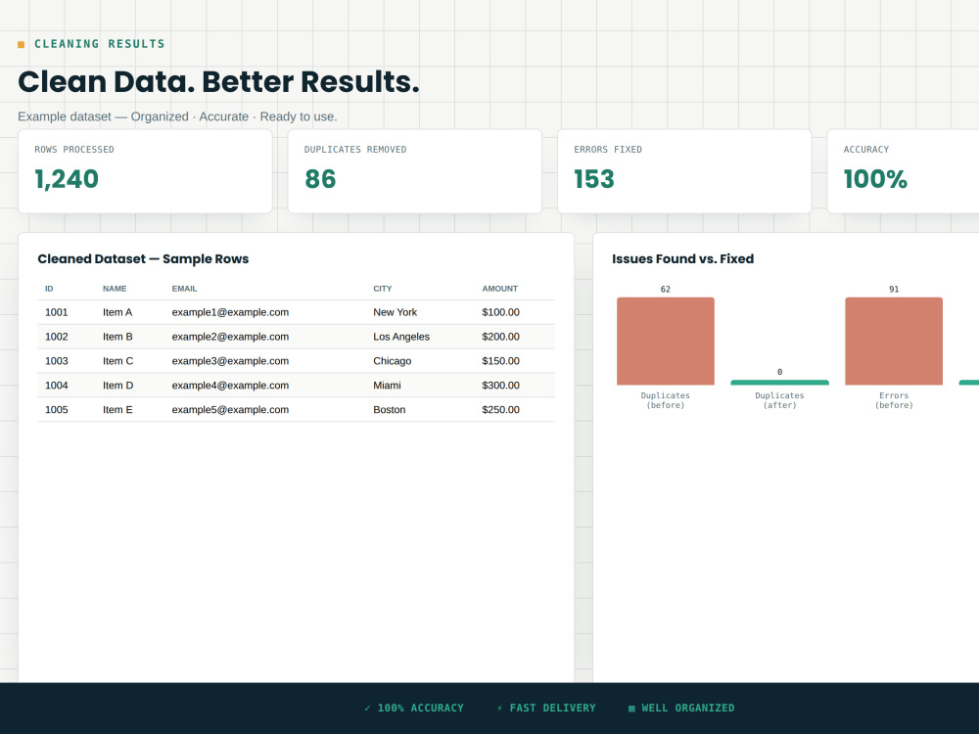Click the Duplicates (before) axis label
The height and width of the screenshot is (734, 979).
pyautogui.click(x=666, y=400)
